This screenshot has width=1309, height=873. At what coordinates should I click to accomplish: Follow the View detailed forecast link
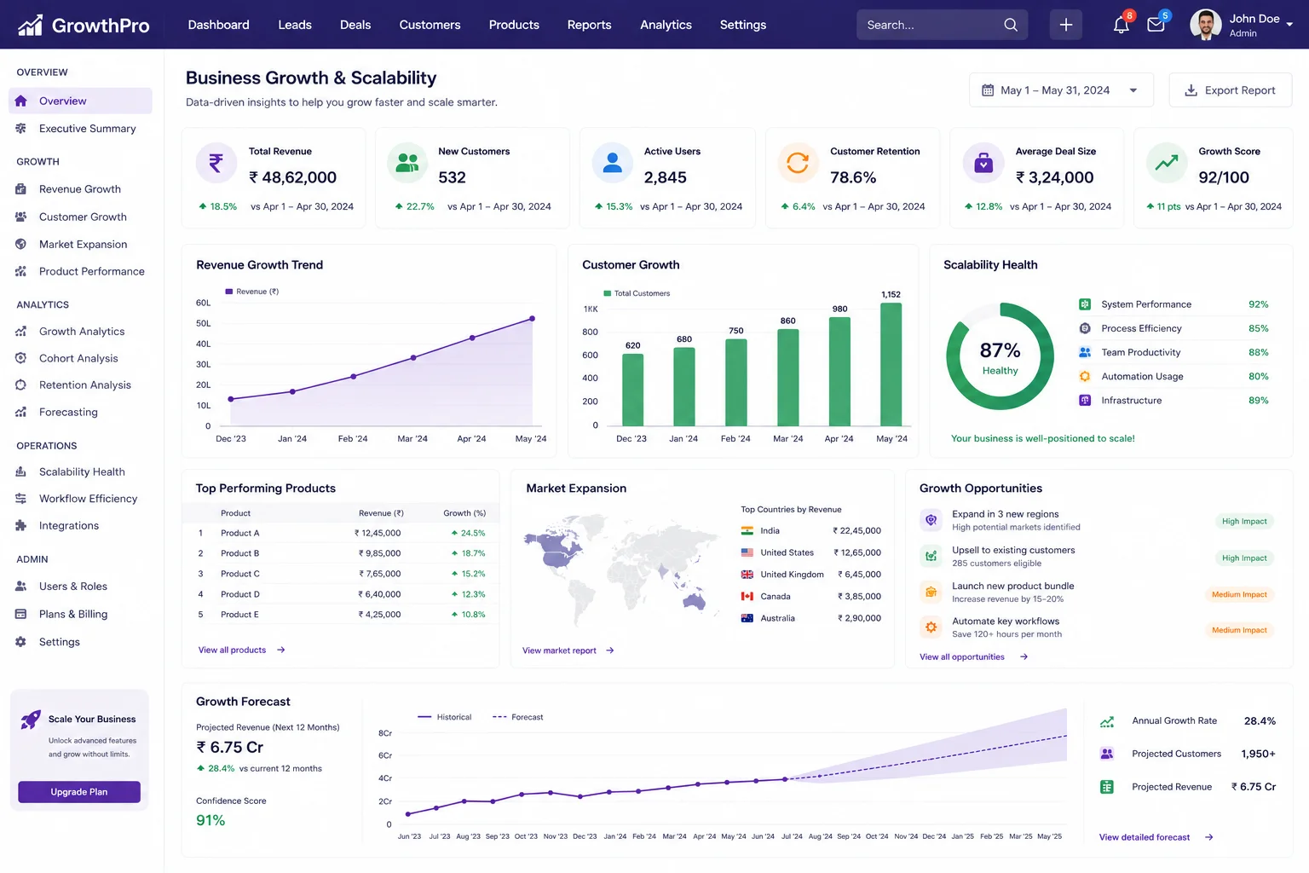tap(1156, 837)
